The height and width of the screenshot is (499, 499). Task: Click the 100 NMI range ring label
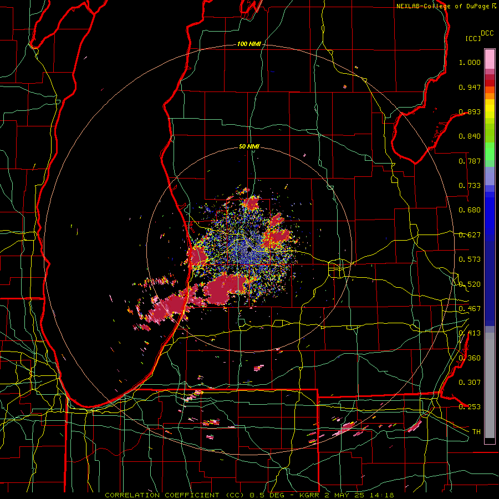click(249, 44)
